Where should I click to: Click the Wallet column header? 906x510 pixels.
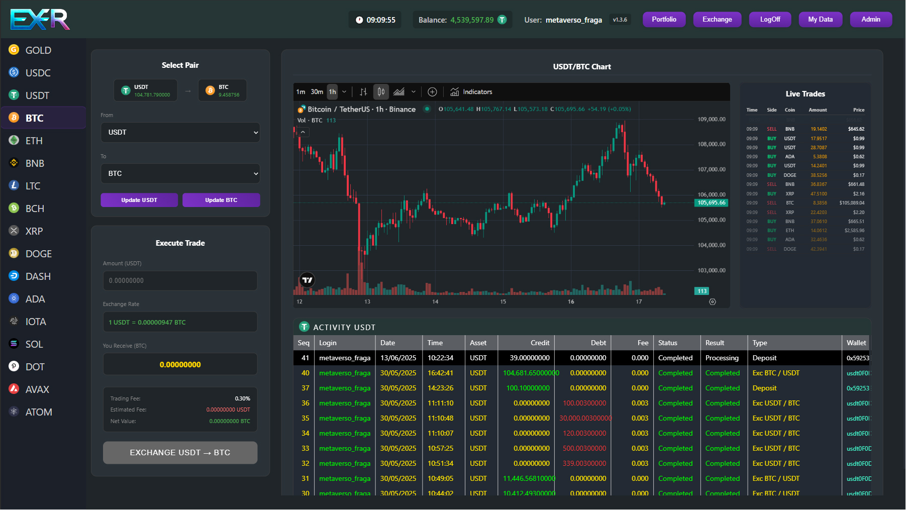click(856, 343)
